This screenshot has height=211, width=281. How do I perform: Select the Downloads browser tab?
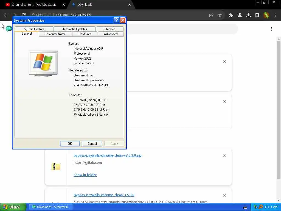(x=85, y=5)
